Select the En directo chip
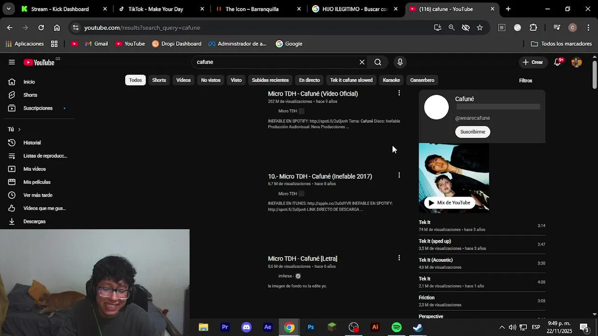 [309, 80]
